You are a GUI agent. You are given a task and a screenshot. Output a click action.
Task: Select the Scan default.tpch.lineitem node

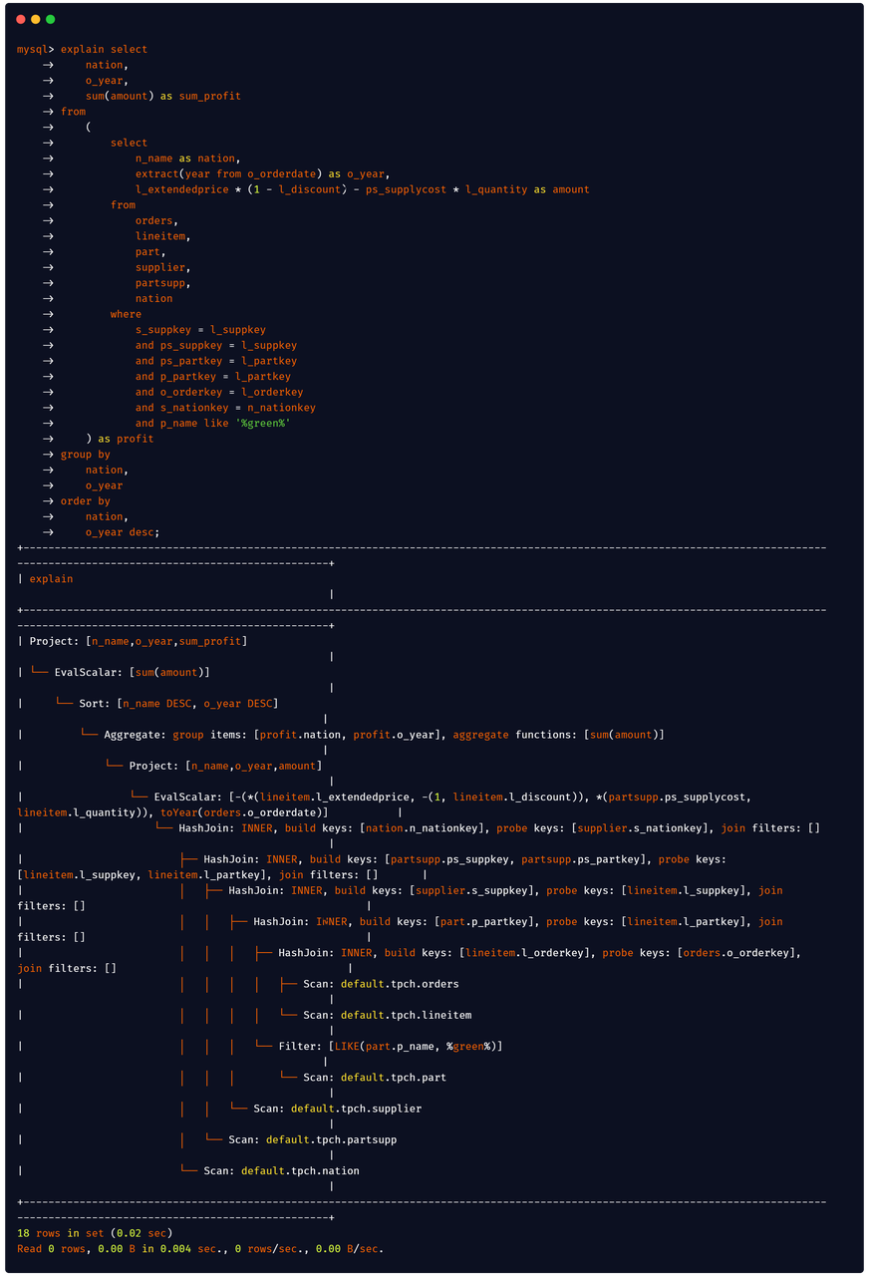pyautogui.click(x=387, y=1015)
